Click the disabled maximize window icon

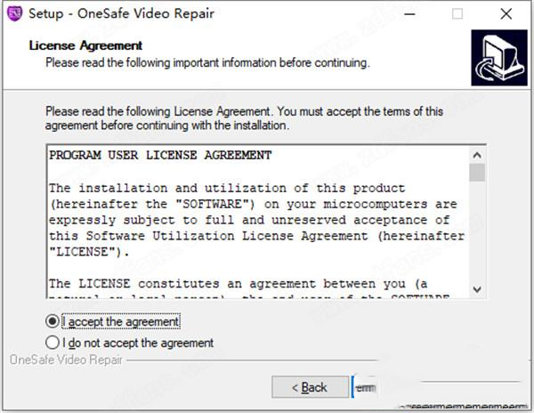click(457, 14)
